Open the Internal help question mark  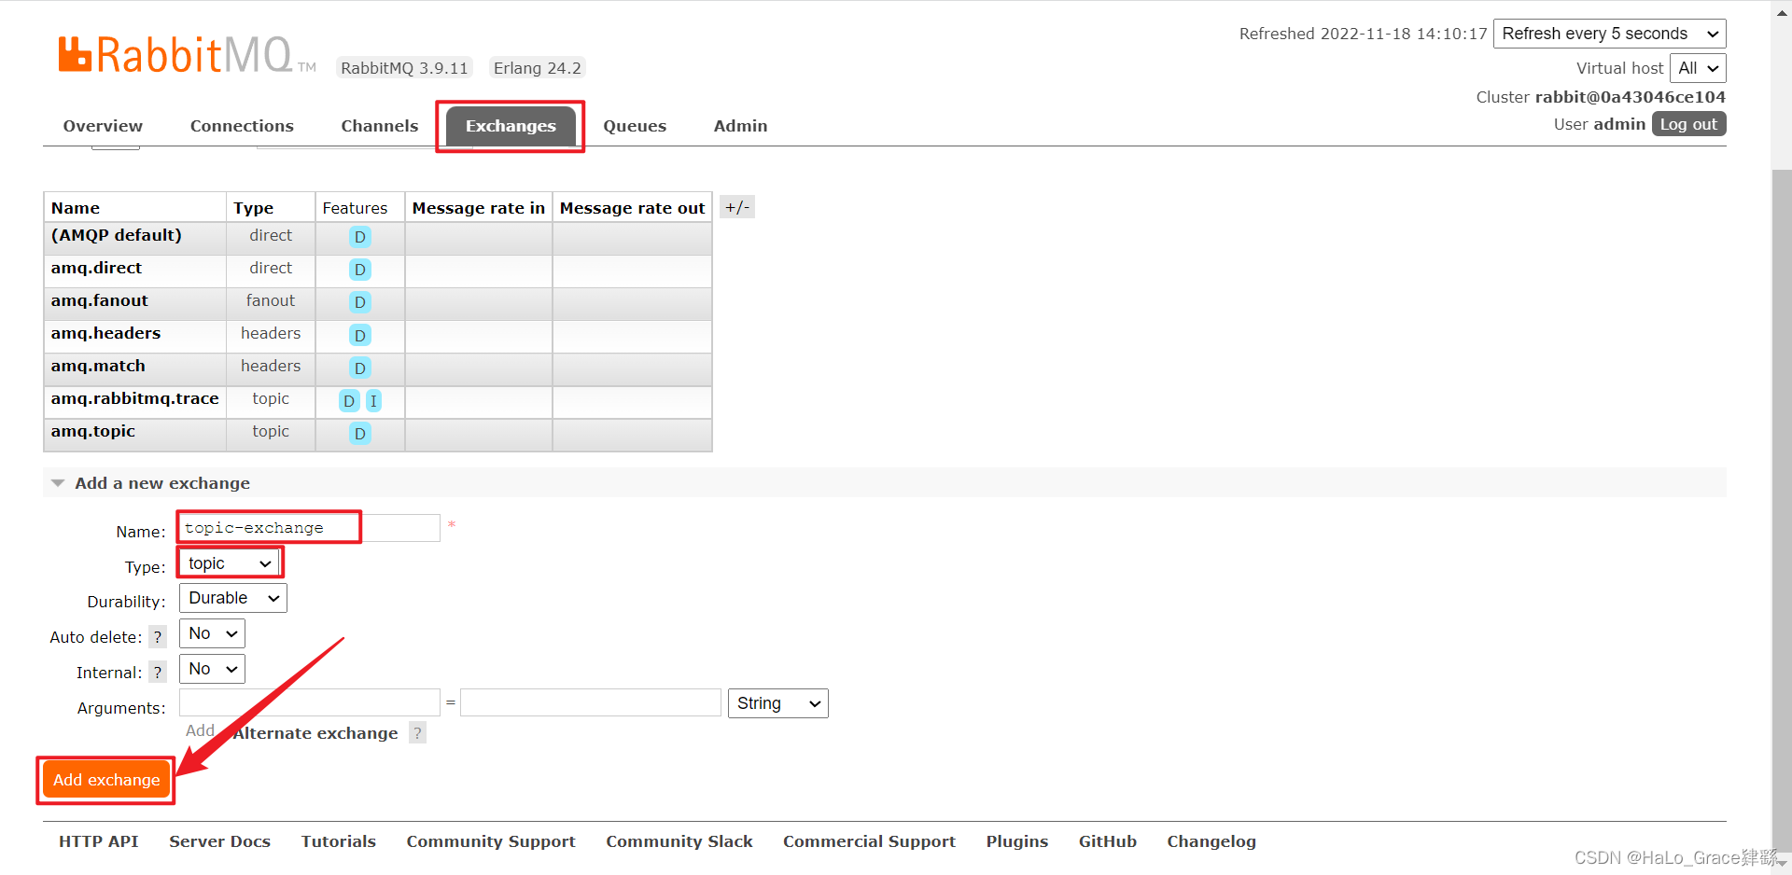pyautogui.click(x=158, y=673)
